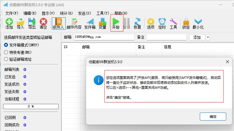234x131 pixels.
Task: Select 特快专递(MX) radio option
Action: (x=6, y=52)
